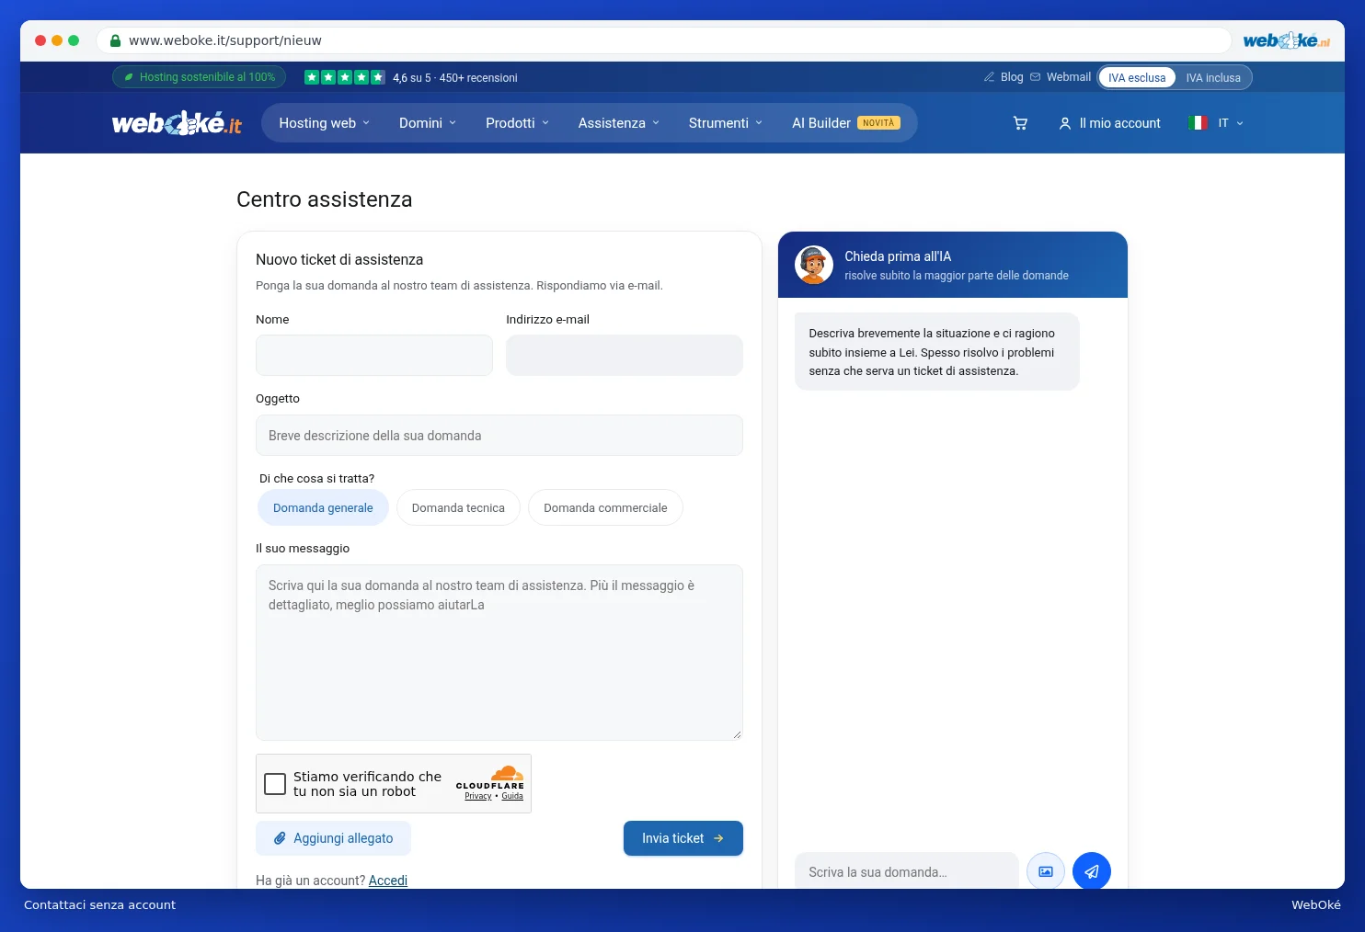Click the AI assistant avatar

click(x=814, y=265)
